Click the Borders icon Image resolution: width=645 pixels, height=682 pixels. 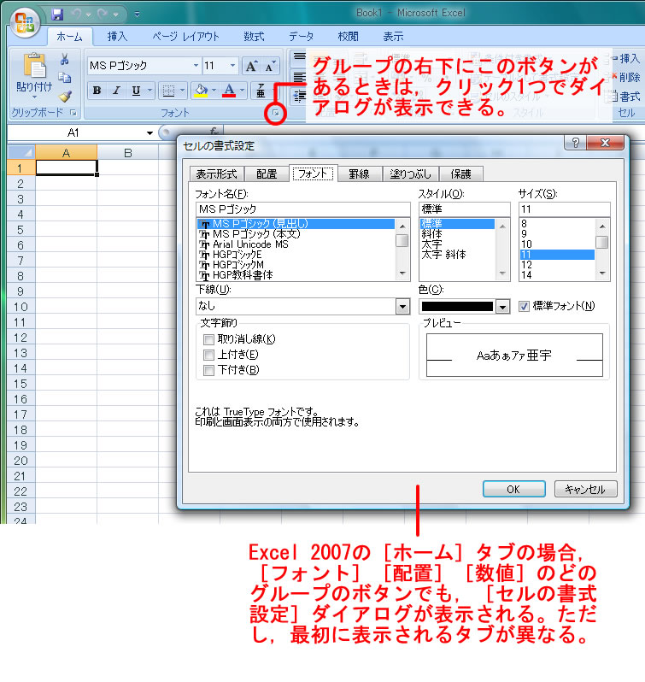[168, 90]
